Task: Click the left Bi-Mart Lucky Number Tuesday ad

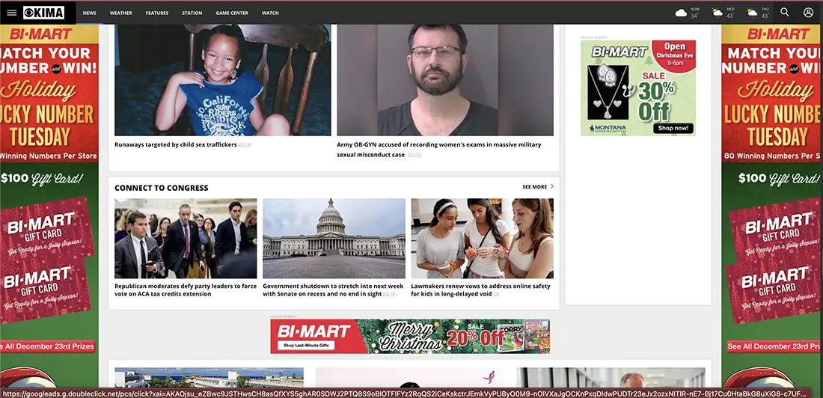Action: pos(49,206)
